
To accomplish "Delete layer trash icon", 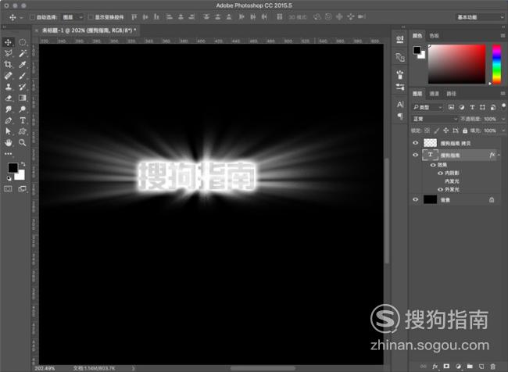I will click(x=492, y=367).
